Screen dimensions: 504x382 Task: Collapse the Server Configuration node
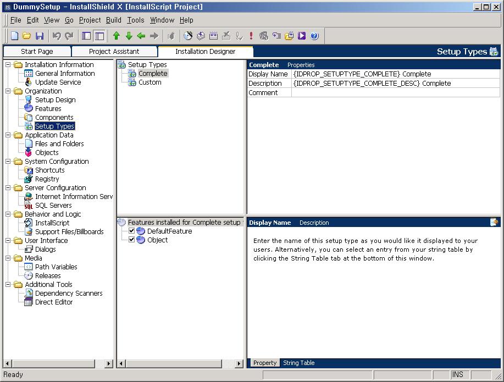point(8,188)
